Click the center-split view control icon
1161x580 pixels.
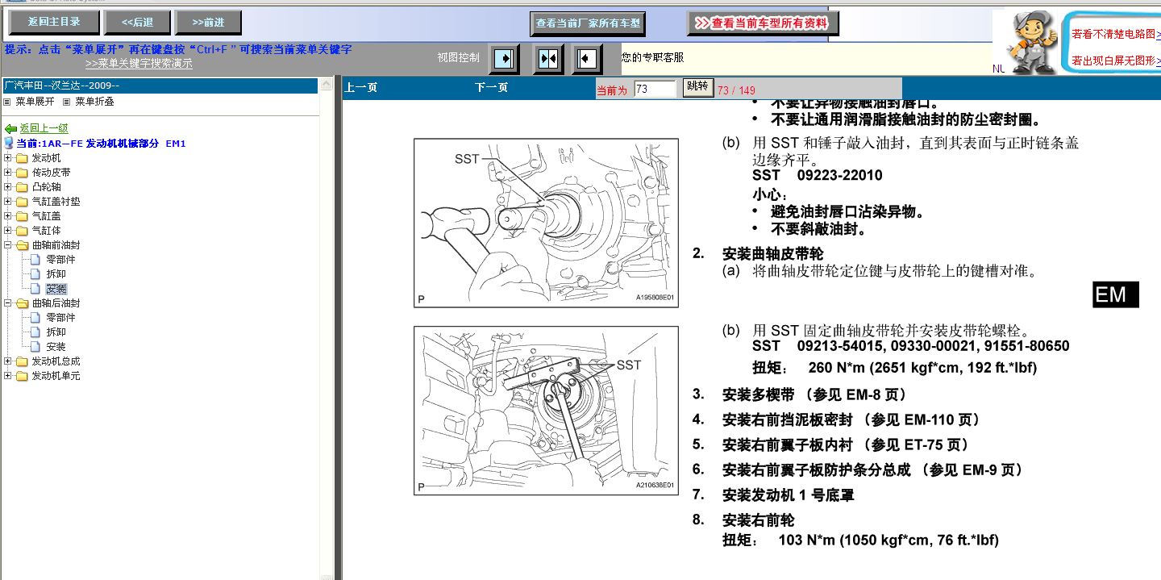click(x=548, y=59)
